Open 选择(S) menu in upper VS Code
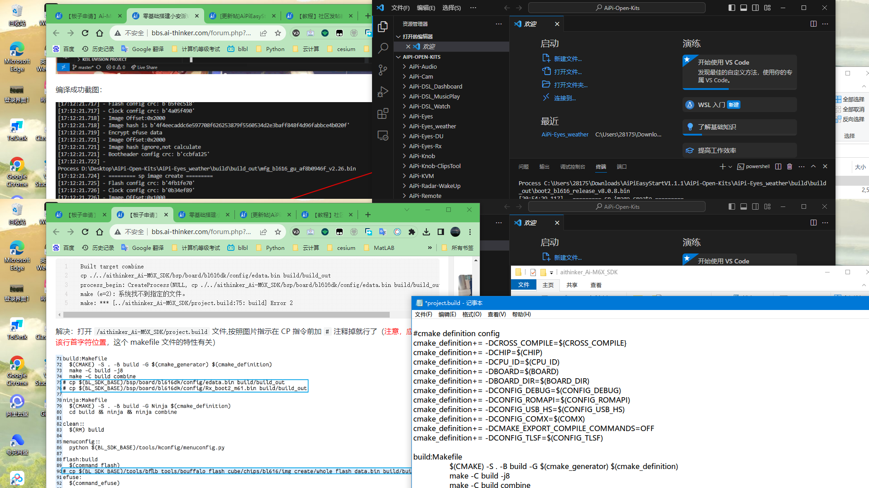 [451, 8]
